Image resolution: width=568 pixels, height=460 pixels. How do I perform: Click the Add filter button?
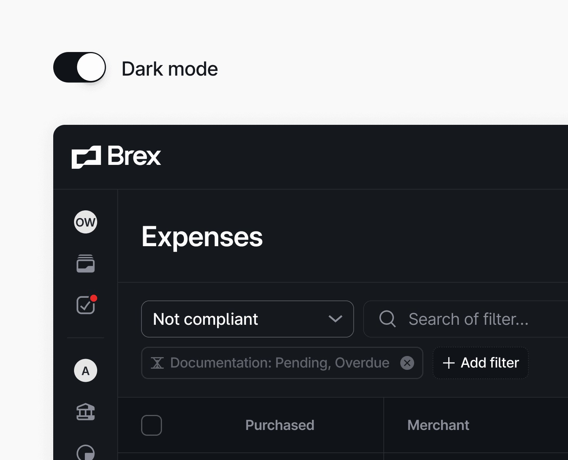pos(480,363)
